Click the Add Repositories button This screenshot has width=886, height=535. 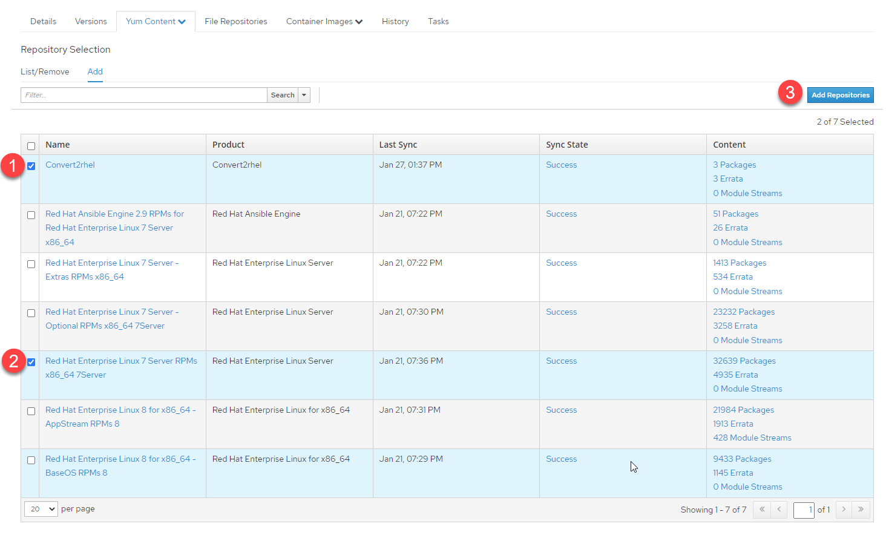840,95
